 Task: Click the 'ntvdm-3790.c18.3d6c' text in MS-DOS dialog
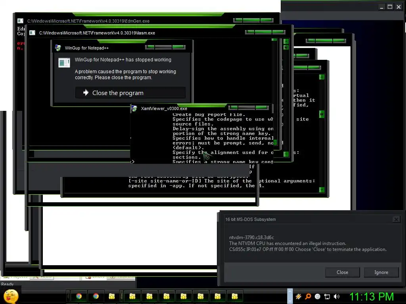click(x=251, y=237)
